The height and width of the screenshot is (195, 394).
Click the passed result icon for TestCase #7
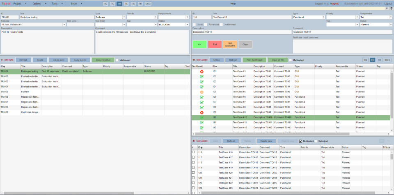coord(202,102)
